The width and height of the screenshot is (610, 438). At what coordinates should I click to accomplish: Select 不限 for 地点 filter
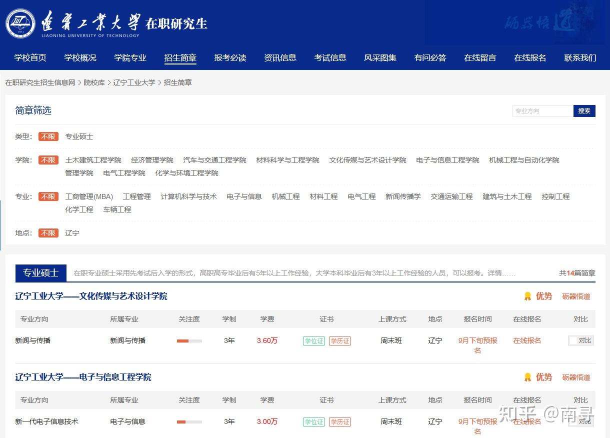pyautogui.click(x=48, y=233)
